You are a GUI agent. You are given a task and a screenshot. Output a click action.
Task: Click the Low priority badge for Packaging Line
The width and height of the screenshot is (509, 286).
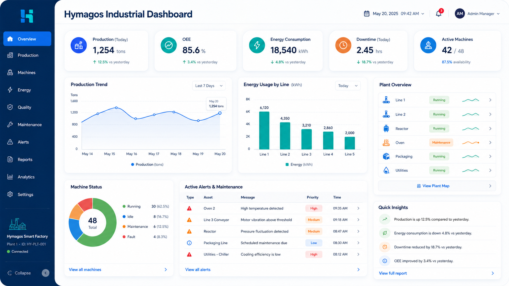tap(314, 243)
